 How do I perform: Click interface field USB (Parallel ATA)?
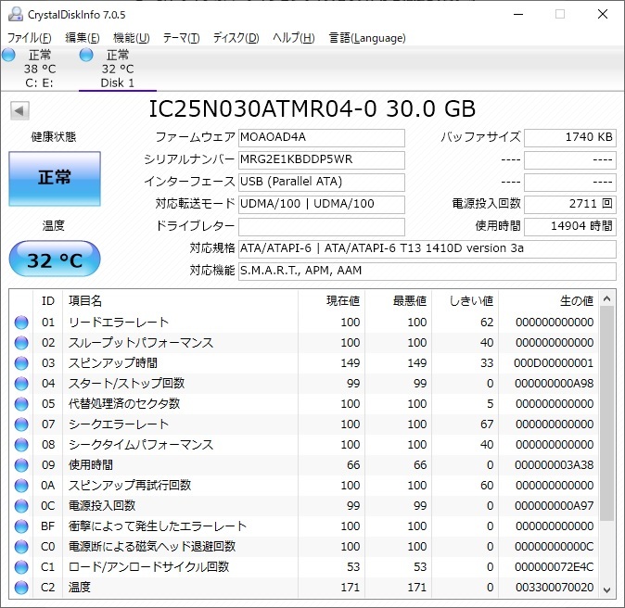click(x=322, y=182)
